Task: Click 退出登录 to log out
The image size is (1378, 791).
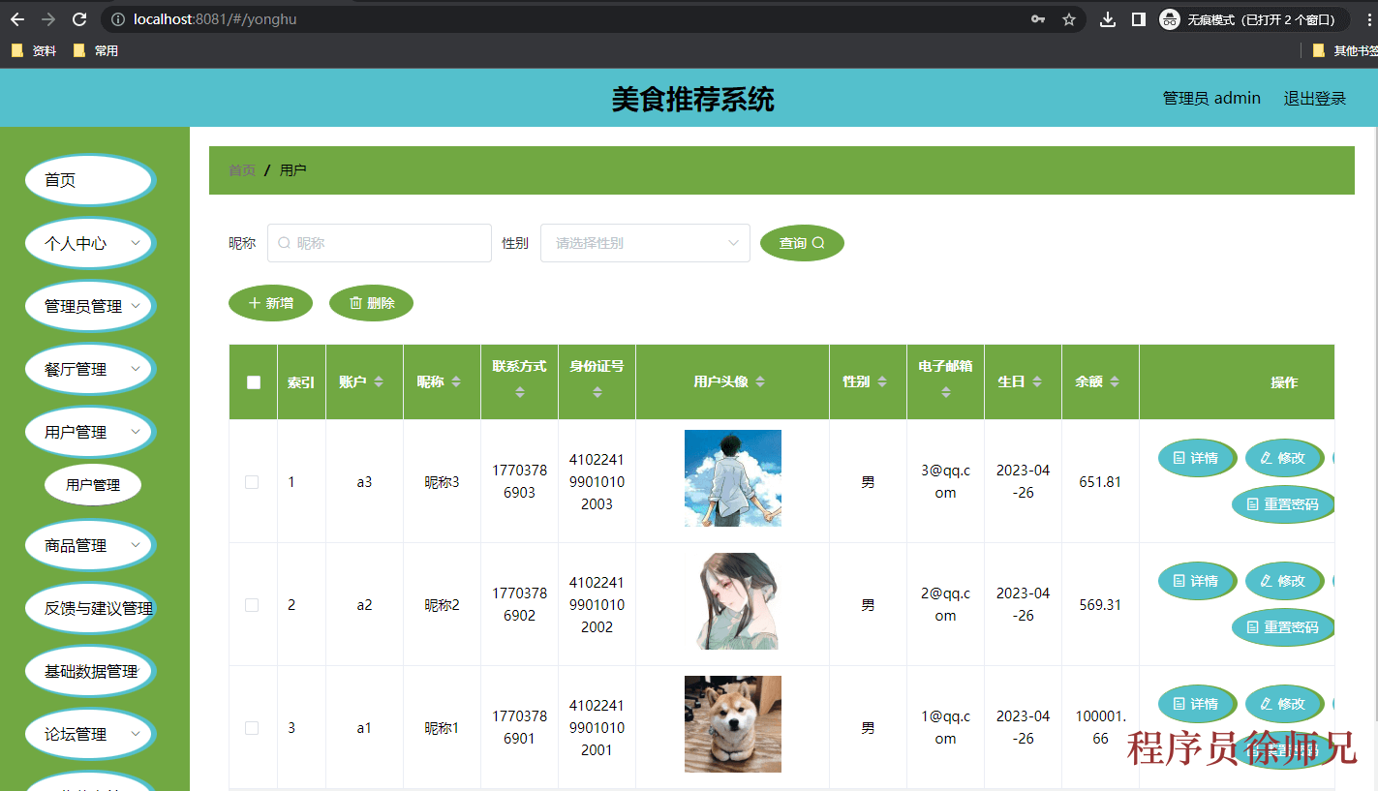Action: (x=1314, y=98)
